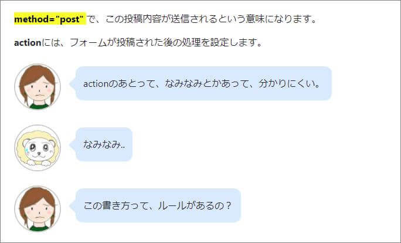The height and width of the screenshot is (243, 401).
Task: Click the lion character avatar
Action: coord(38,148)
